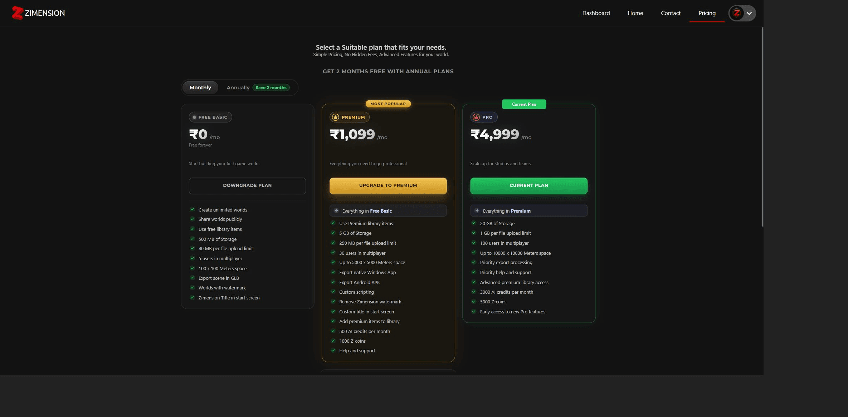Click the Zimension red Z logo
The width and height of the screenshot is (848, 417).
pyautogui.click(x=17, y=13)
